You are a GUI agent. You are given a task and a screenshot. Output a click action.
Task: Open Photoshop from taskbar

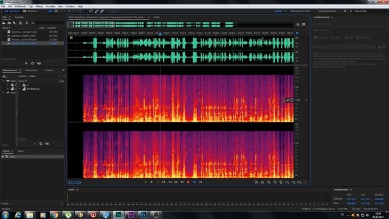(143, 215)
